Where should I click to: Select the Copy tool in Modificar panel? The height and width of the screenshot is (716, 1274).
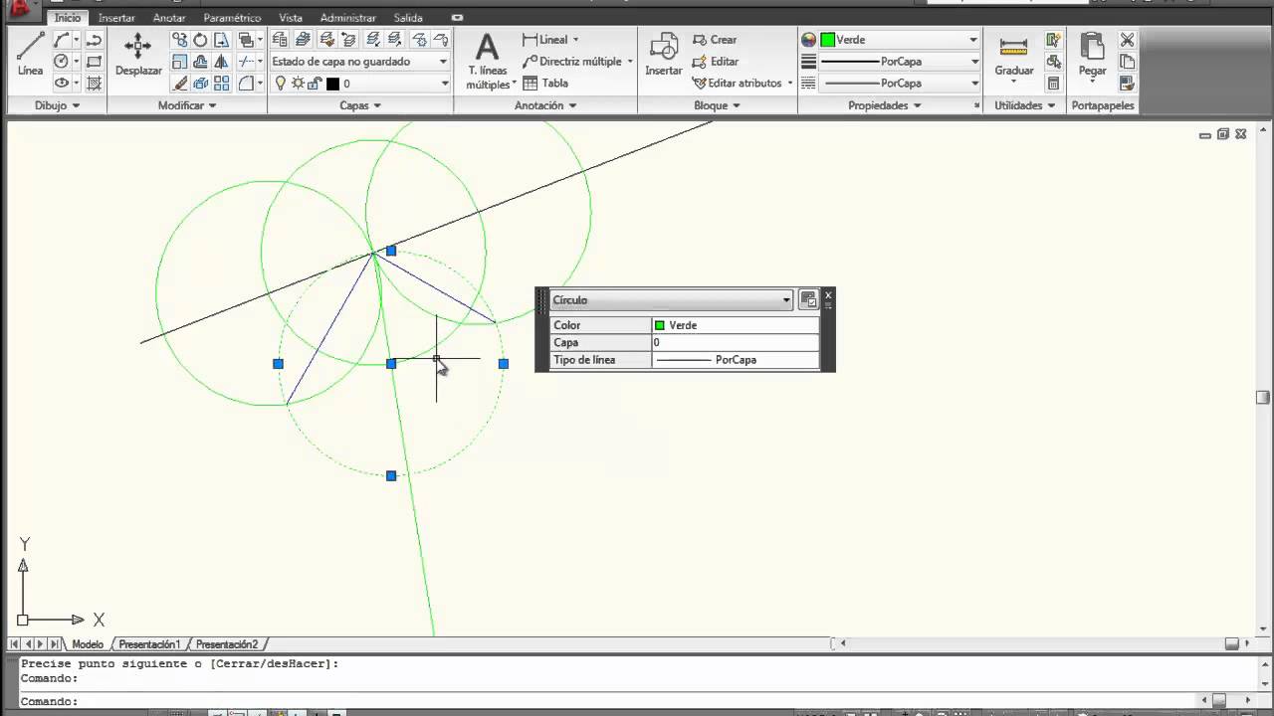coord(179,40)
